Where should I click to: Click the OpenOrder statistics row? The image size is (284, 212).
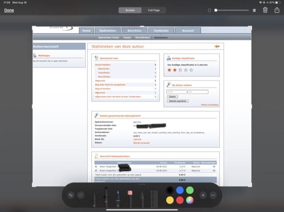point(126,69)
